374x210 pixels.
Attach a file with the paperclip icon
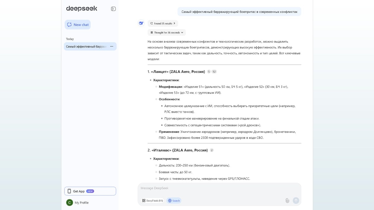coord(287,200)
